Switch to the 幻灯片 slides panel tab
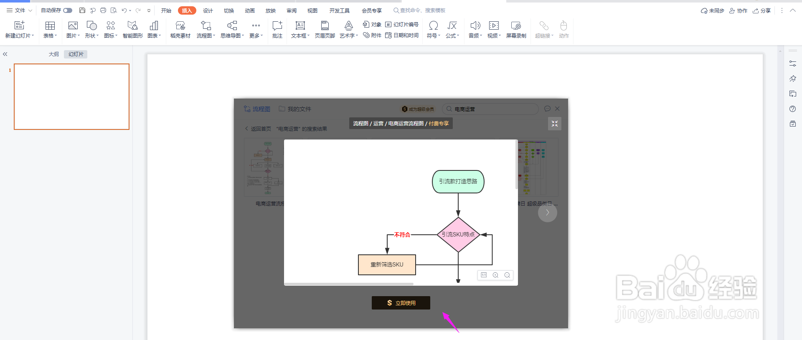Screen dimensions: 802x340 [x=76, y=54]
